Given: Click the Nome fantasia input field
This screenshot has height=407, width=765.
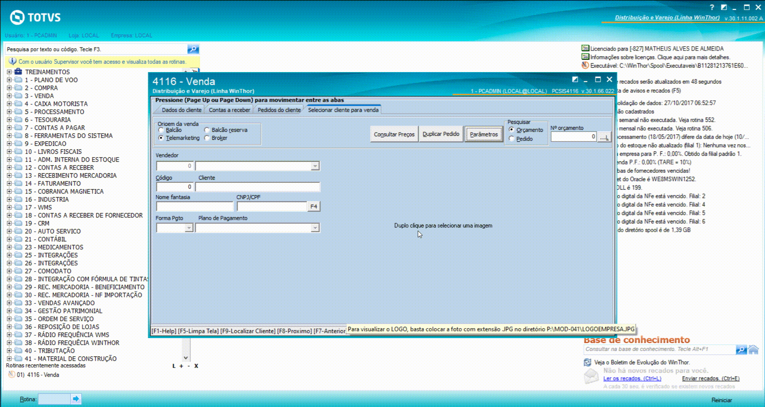Looking at the screenshot, I should coord(194,206).
